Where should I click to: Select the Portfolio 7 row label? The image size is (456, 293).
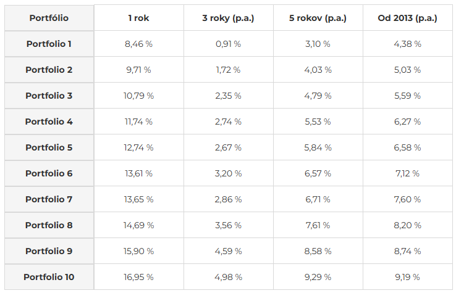click(49, 199)
